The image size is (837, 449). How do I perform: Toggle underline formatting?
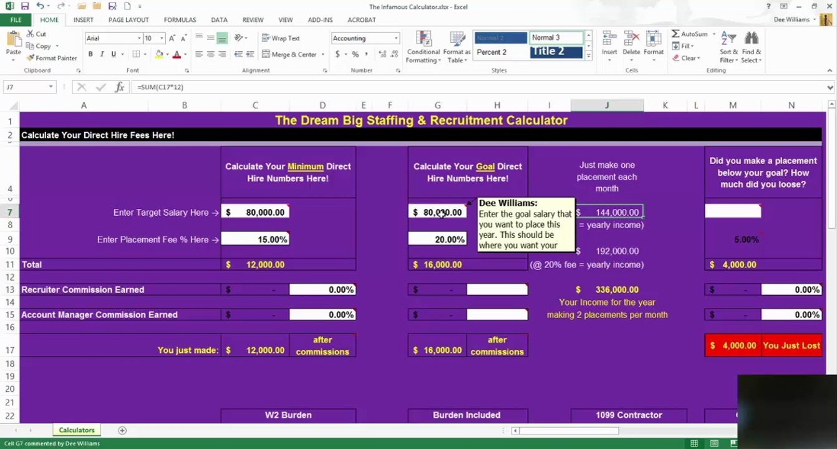click(x=114, y=54)
